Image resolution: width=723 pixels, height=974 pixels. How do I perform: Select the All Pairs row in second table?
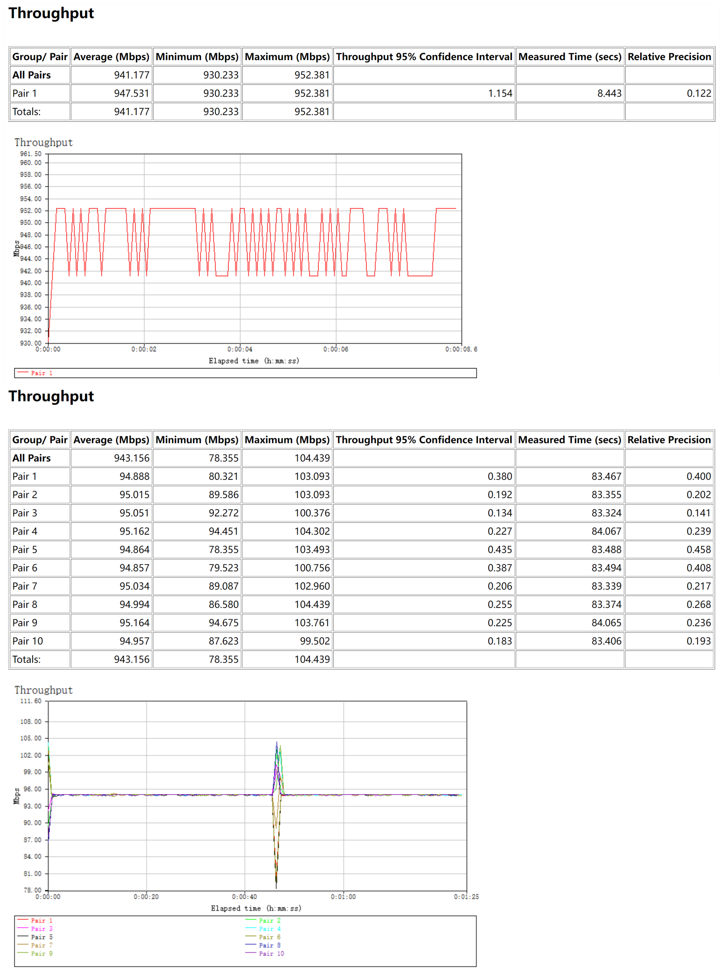pos(31,458)
